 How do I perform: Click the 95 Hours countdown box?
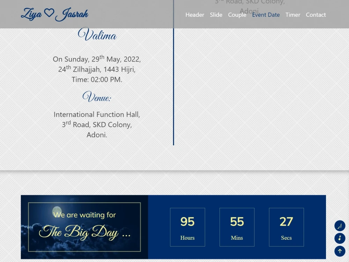point(187,227)
